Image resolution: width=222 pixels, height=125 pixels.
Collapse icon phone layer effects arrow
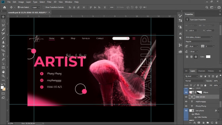coord(218,110)
